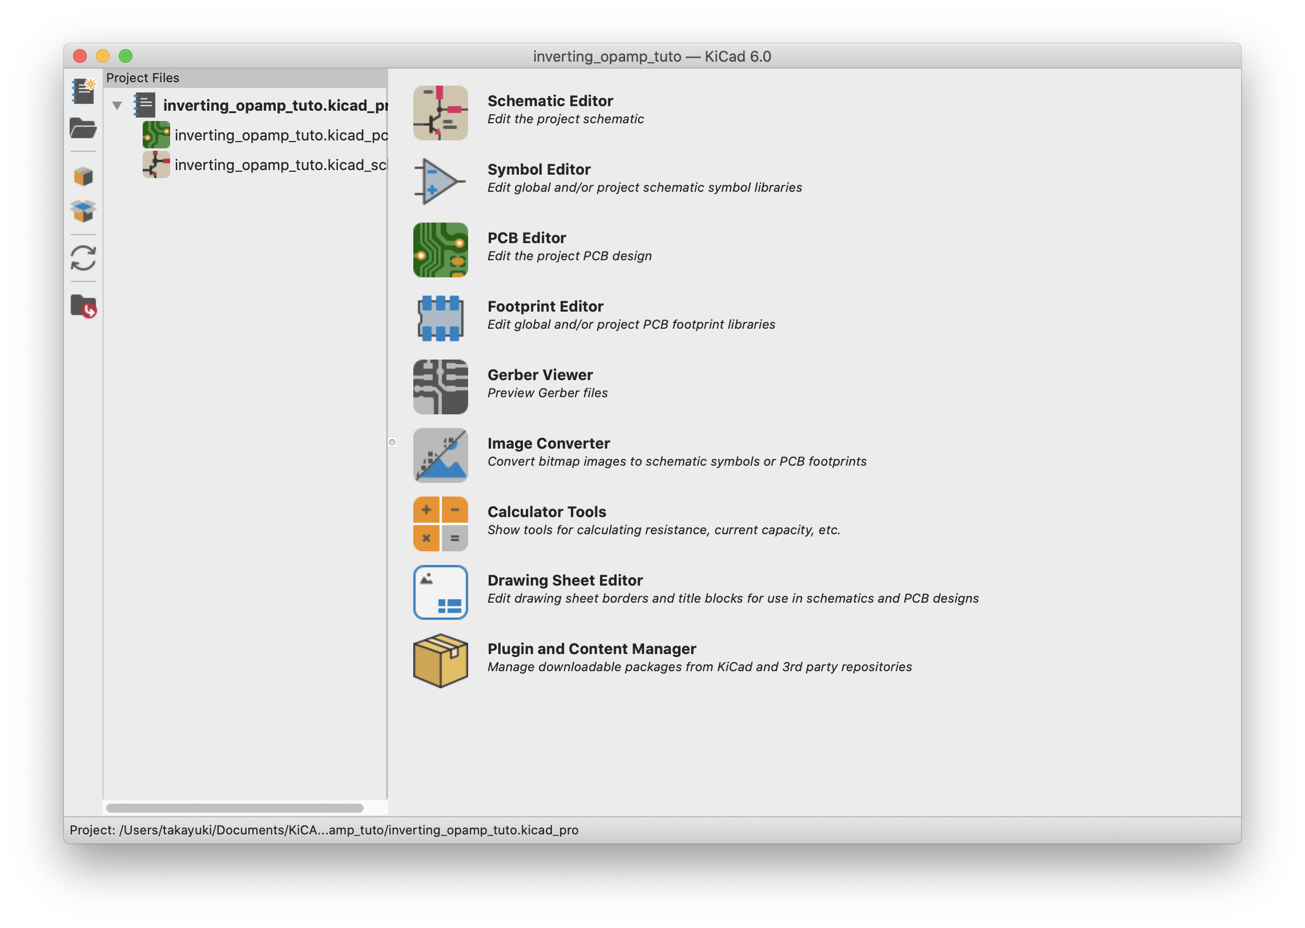Select inverting_opamp_tuto.kicad_pcb file row
Image resolution: width=1305 pixels, height=928 pixels.
tap(281, 135)
